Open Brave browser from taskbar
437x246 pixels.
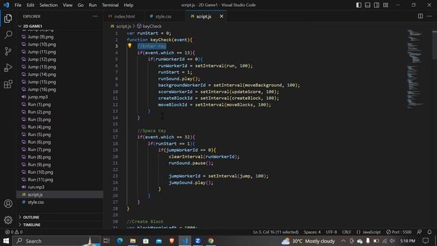point(171,241)
